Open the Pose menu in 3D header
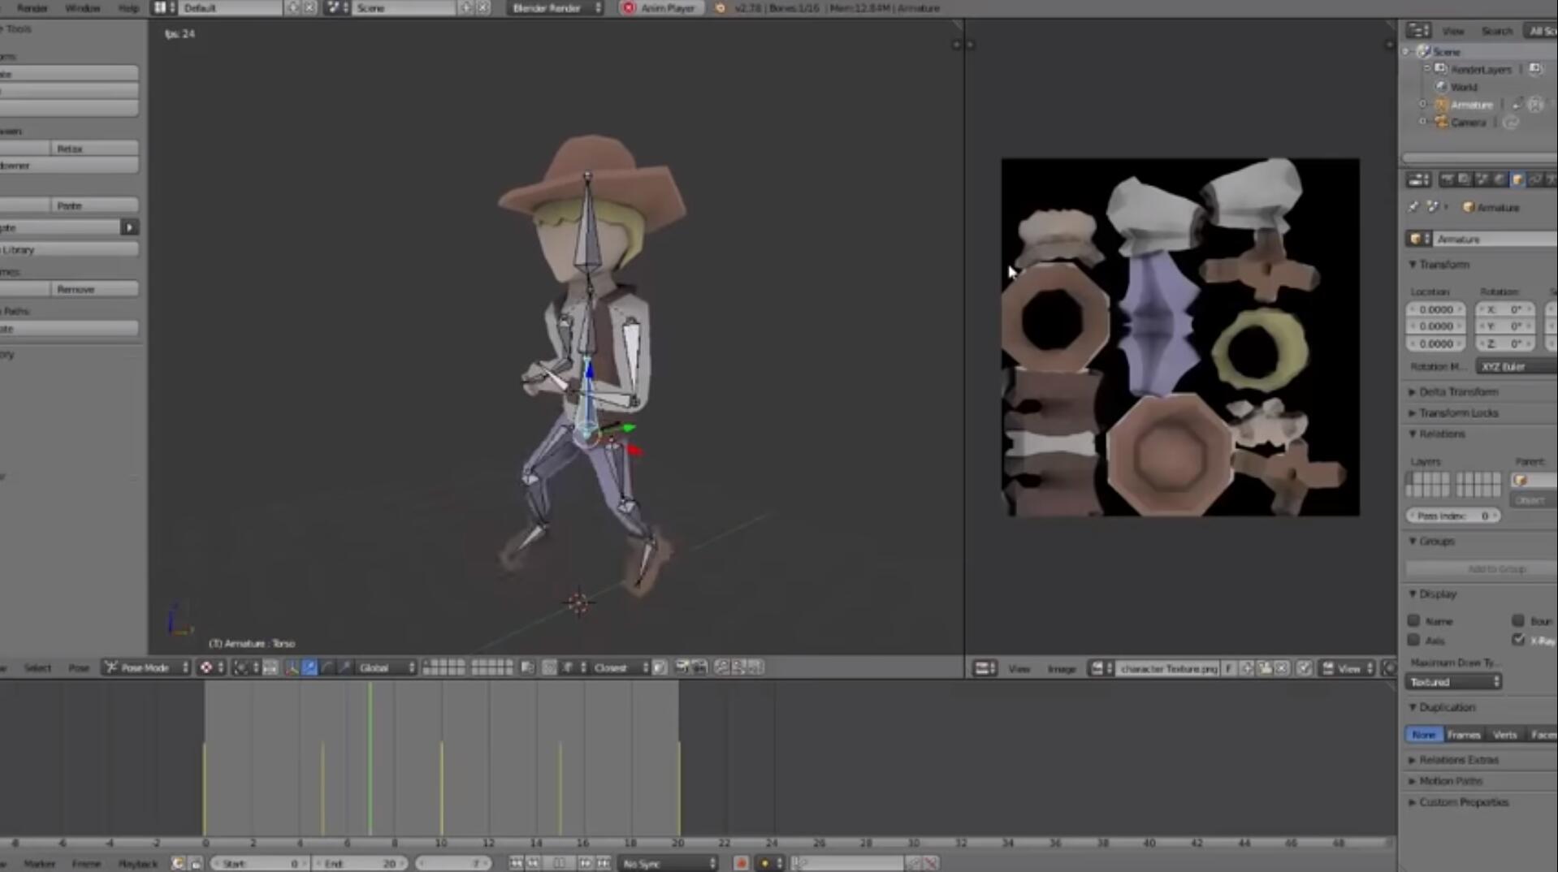This screenshot has height=872, width=1558. (79, 667)
